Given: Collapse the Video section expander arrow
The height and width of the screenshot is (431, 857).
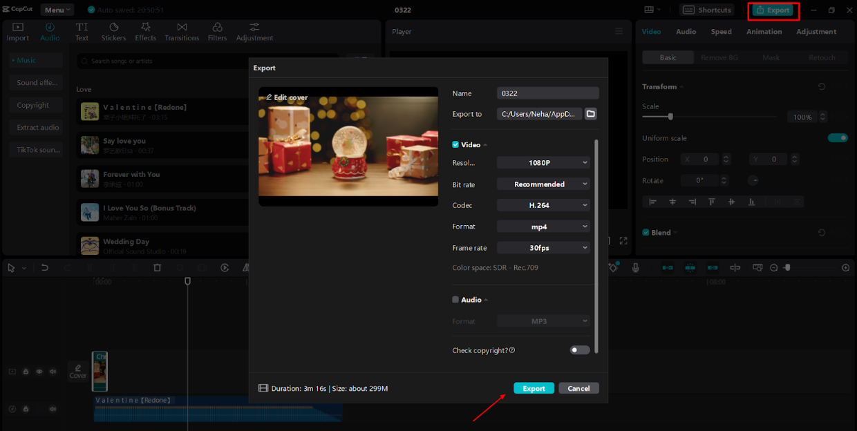Looking at the screenshot, I should tap(485, 145).
